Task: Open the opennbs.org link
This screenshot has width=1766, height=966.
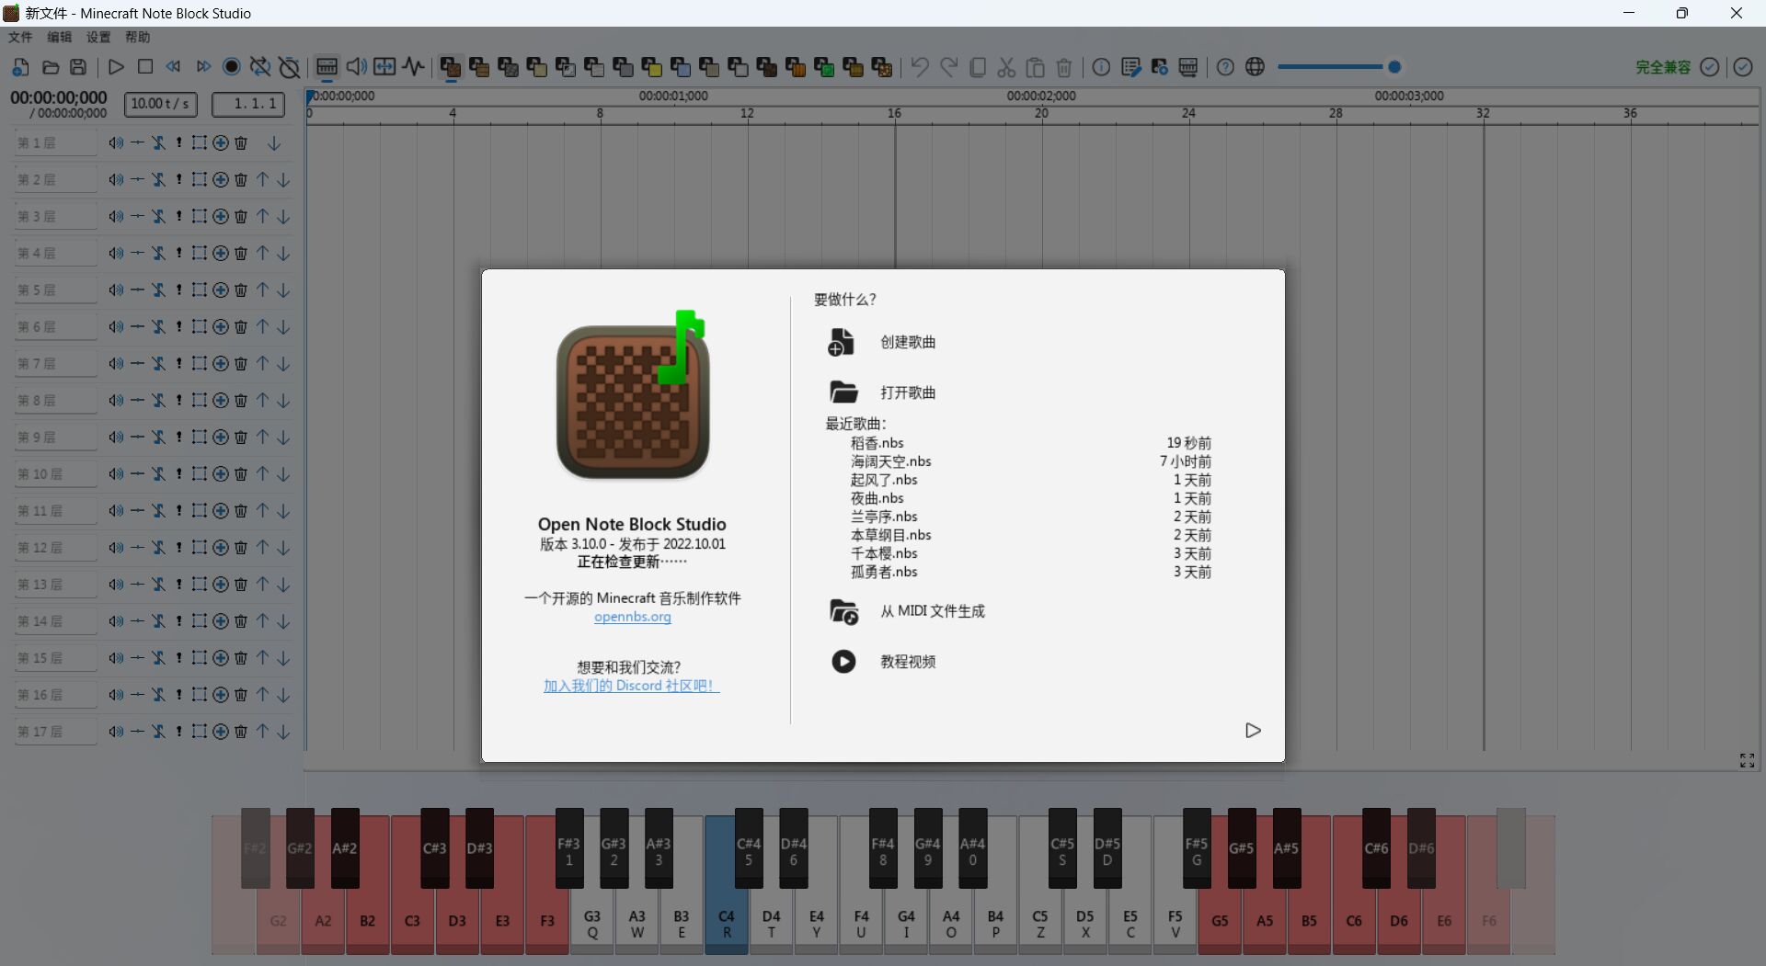Action: coord(633,617)
